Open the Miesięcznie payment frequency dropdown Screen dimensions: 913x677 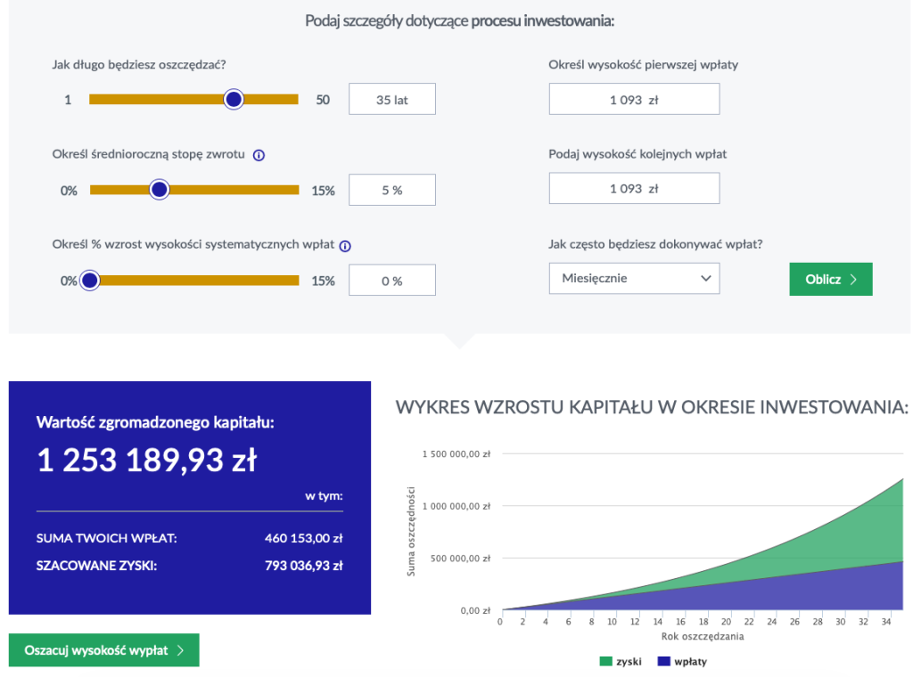pos(634,279)
